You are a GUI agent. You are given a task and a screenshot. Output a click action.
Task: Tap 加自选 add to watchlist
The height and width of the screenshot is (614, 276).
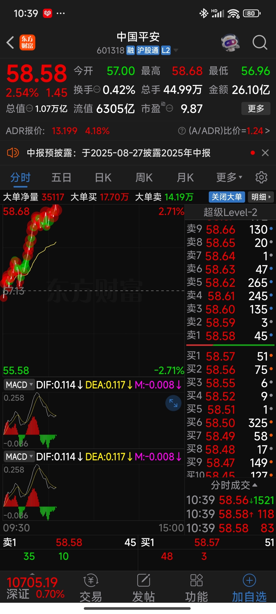click(249, 588)
